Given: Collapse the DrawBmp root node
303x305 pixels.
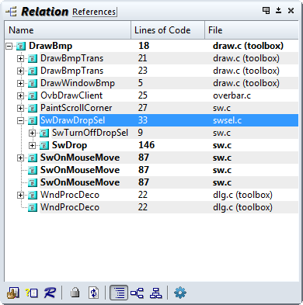Looking at the screenshot, I should coord(9,47).
